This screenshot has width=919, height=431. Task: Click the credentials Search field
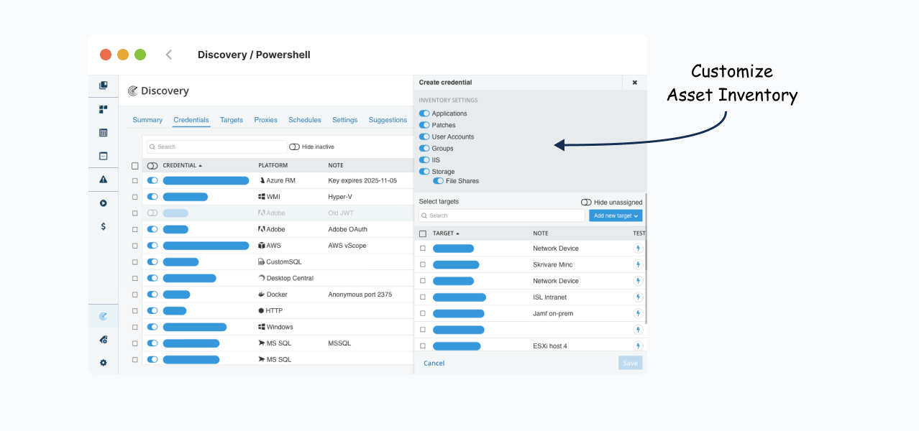[216, 147]
